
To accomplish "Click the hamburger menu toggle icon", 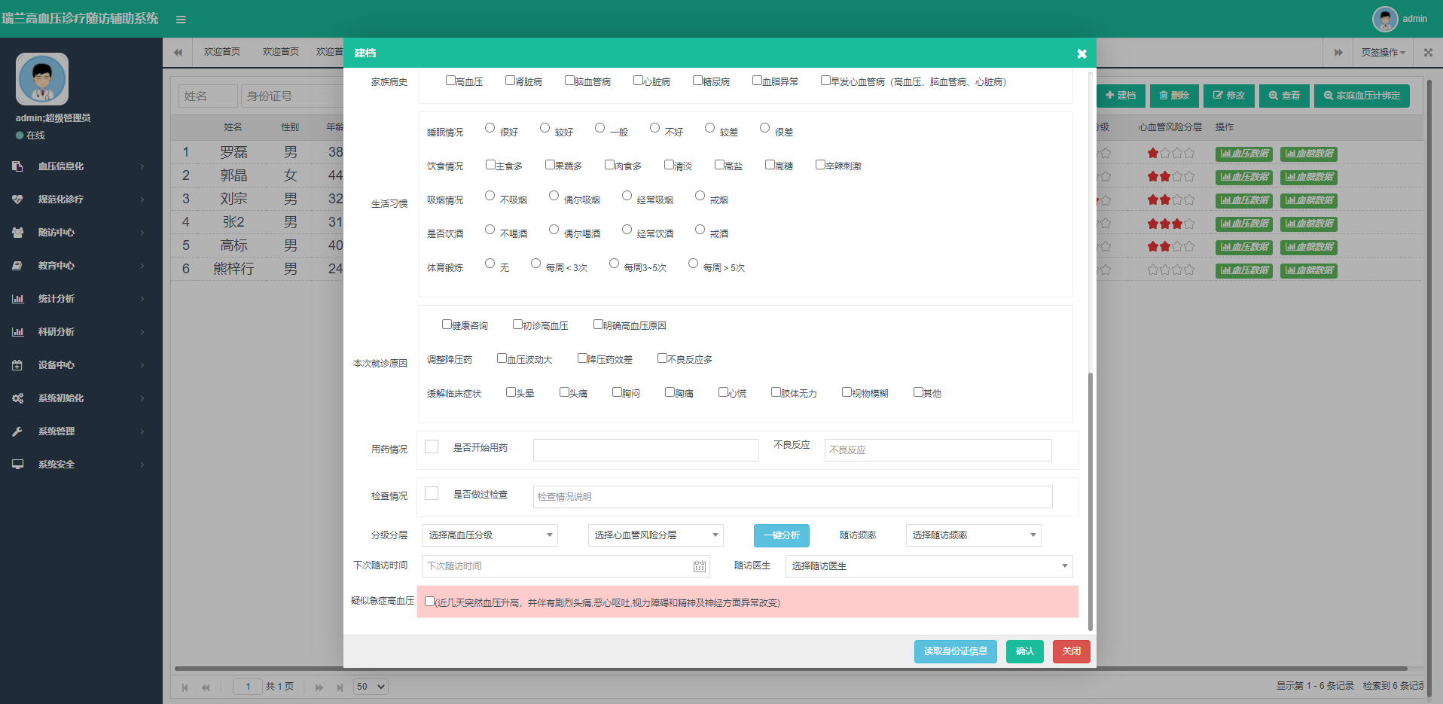I will [181, 20].
